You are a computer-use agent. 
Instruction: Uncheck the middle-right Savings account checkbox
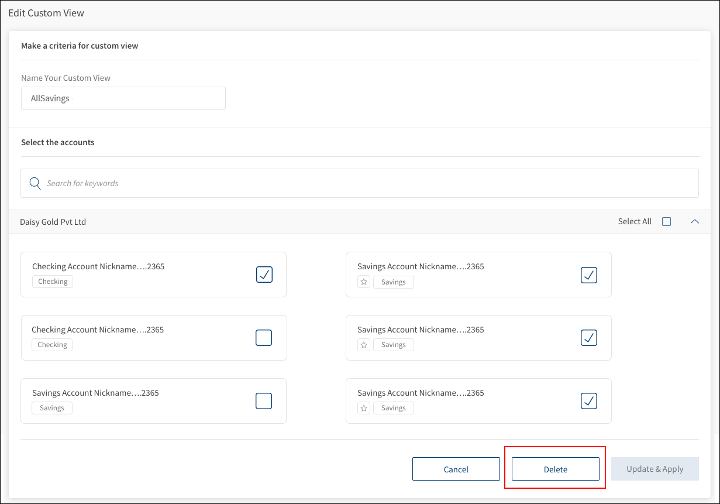tap(588, 338)
